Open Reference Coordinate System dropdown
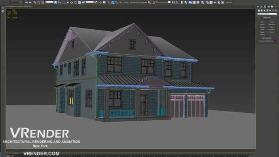279x157 pixels. pos(90,2)
